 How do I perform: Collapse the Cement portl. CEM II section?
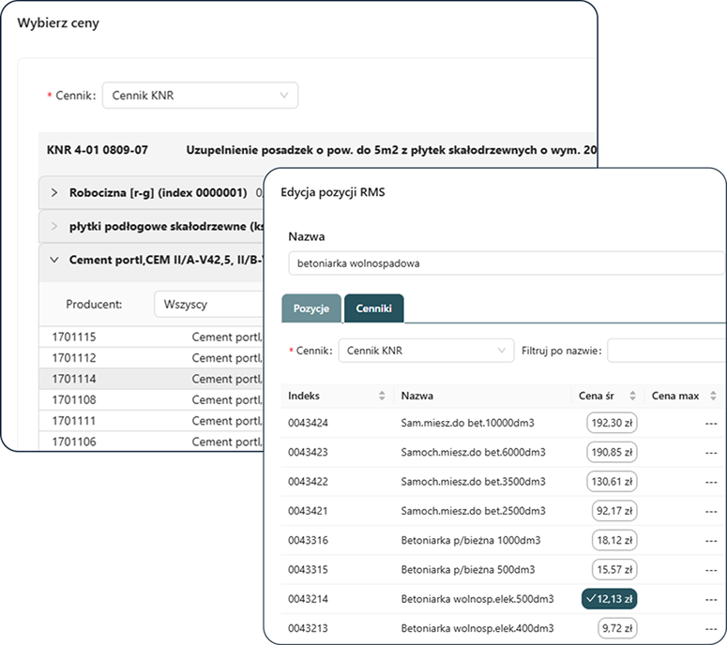54,261
